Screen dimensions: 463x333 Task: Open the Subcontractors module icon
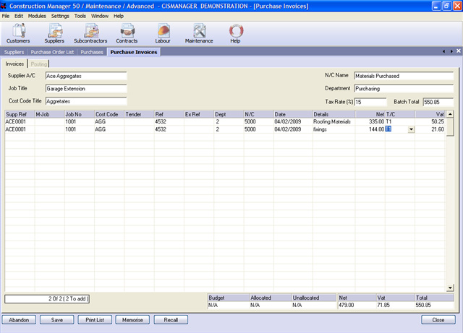90,33
